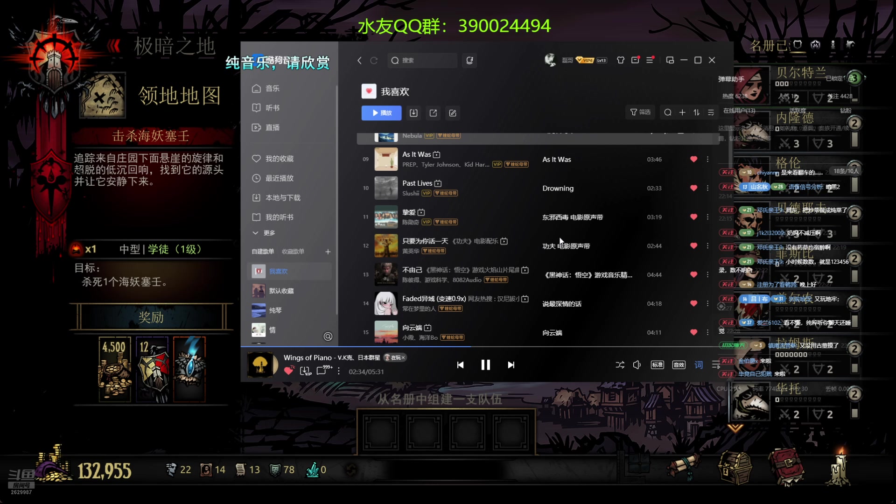896x504 pixels.
Task: Download the current track with VIP download icon
Action: pos(305,371)
